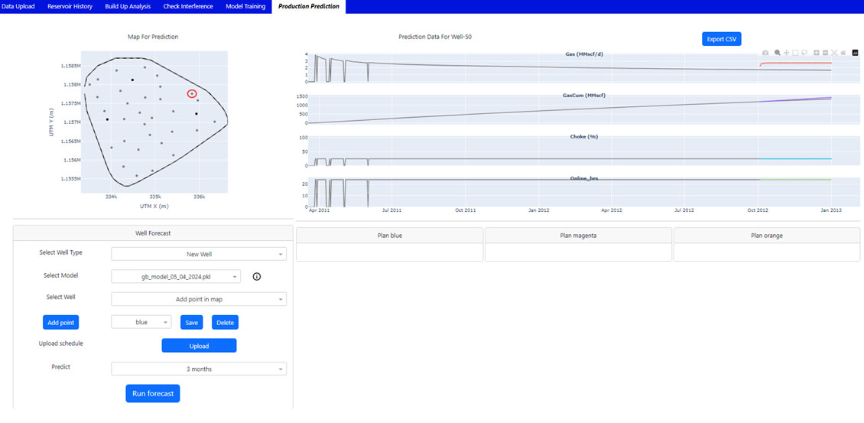Download the plot as PNG with the camera icon
Image resolution: width=864 pixels, height=423 pixels.
[x=765, y=52]
